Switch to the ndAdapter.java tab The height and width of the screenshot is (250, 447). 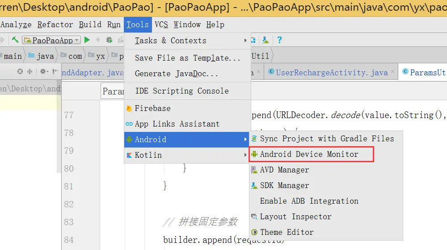click(93, 73)
